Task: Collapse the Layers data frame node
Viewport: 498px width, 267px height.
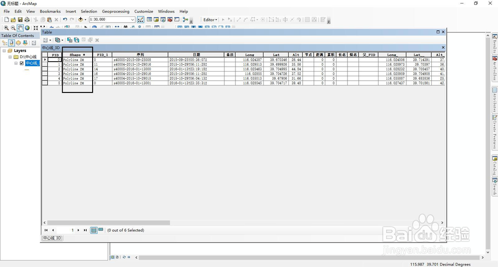Action: (x=4, y=50)
